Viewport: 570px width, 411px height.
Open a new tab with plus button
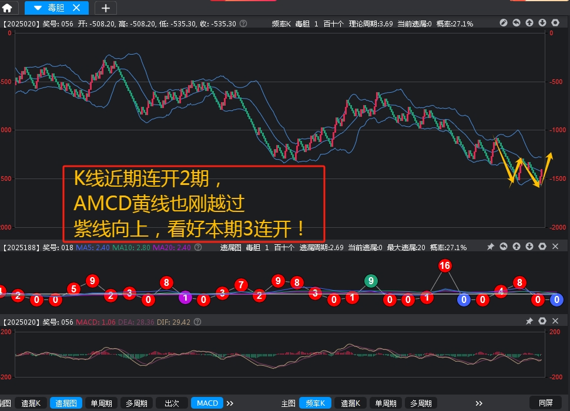tap(105, 8)
